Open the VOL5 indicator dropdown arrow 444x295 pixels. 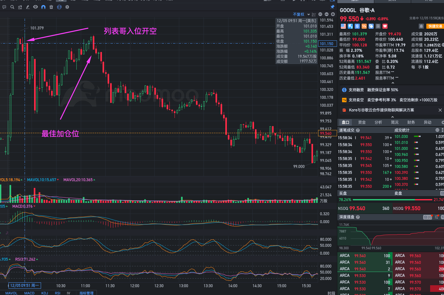21,180
